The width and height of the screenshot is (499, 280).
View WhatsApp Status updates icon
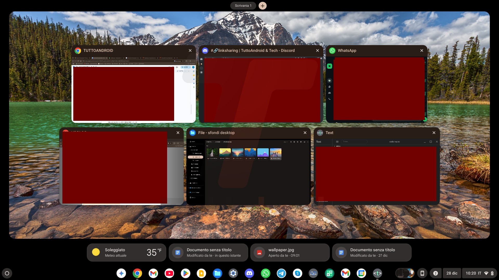[x=330, y=87]
